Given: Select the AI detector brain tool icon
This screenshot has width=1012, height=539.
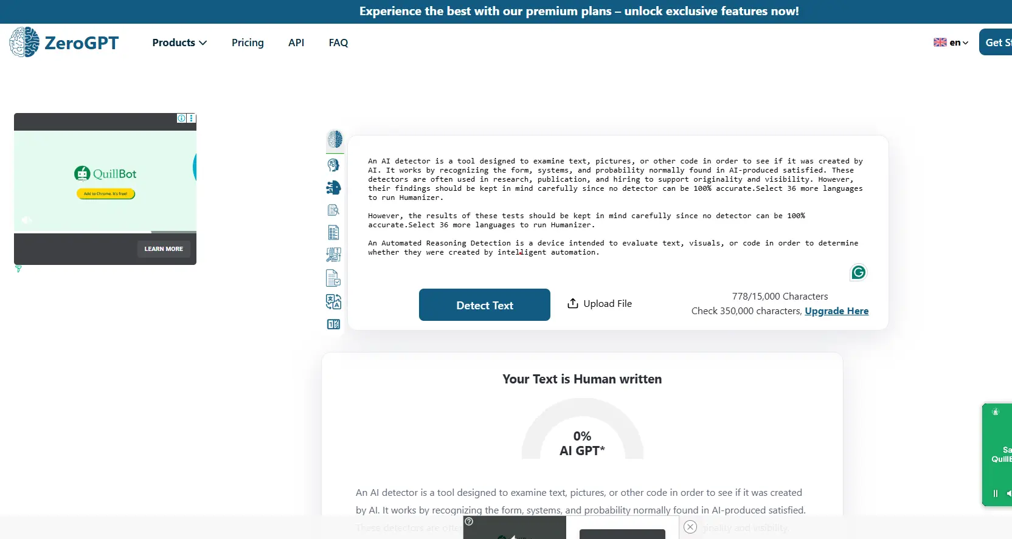Looking at the screenshot, I should (334, 140).
